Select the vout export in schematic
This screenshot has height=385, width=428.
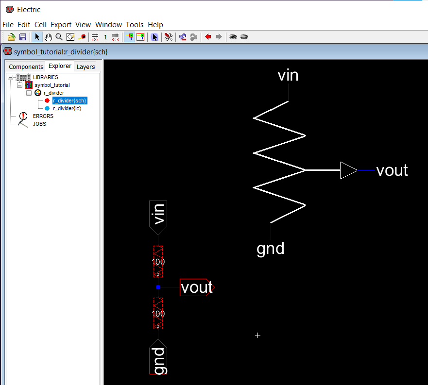point(197,287)
